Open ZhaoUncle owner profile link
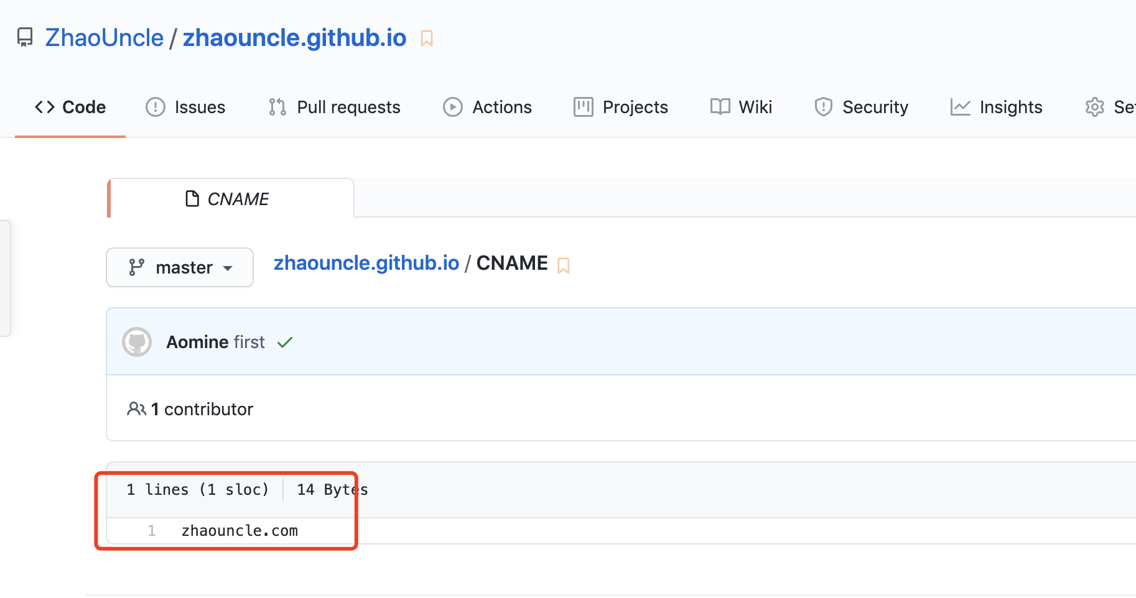 coord(105,38)
